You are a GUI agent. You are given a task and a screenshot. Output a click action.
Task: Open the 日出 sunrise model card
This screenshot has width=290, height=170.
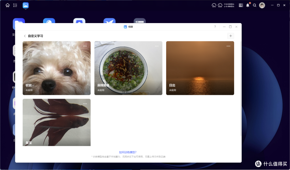pos(200,68)
